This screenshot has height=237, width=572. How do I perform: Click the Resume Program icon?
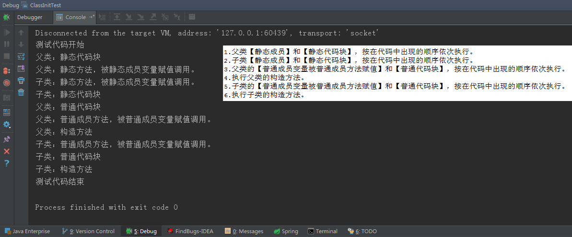coord(7,33)
